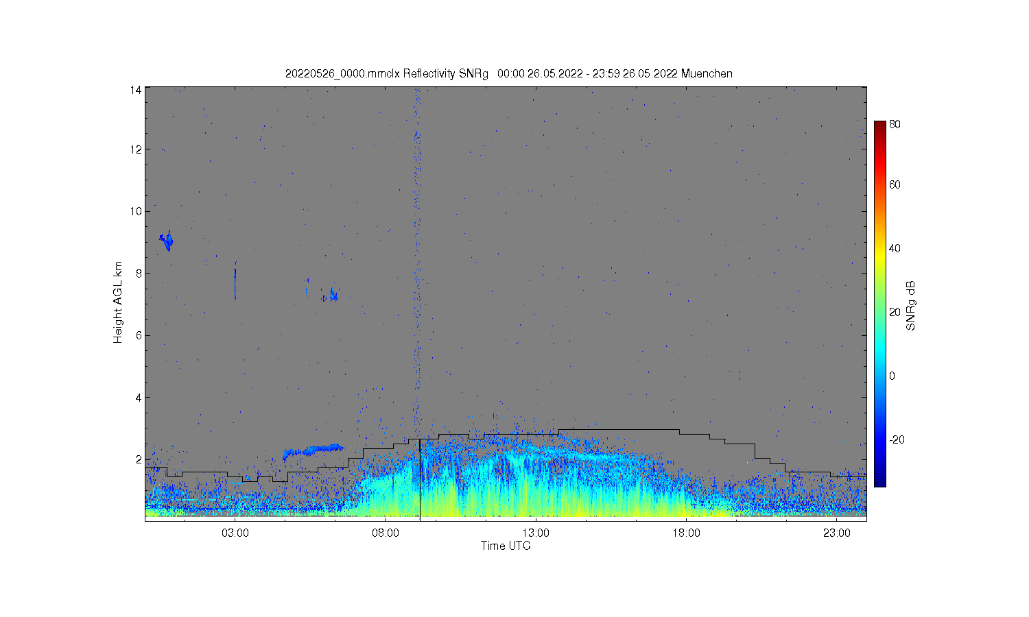Click the 13:00 time tick label

(x=536, y=533)
